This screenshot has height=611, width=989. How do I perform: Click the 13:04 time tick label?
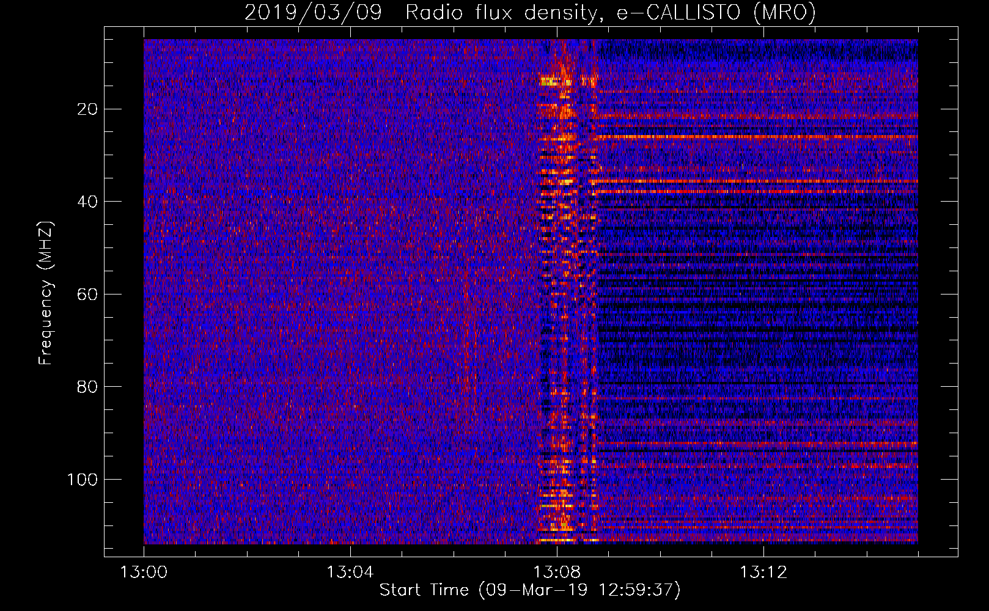tap(350, 573)
